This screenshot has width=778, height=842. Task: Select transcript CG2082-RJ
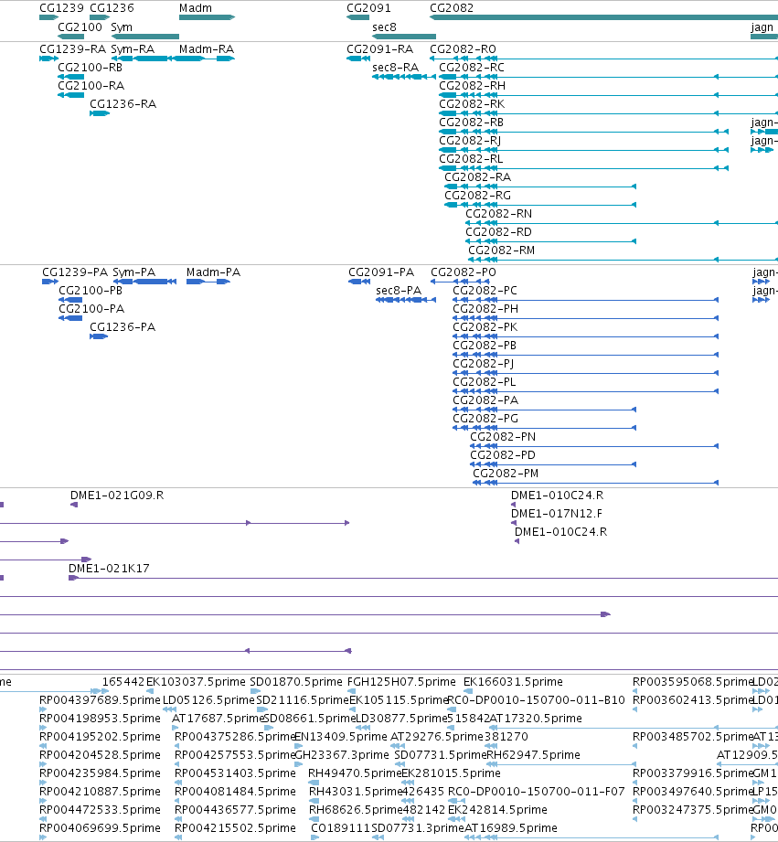pyautogui.click(x=470, y=141)
